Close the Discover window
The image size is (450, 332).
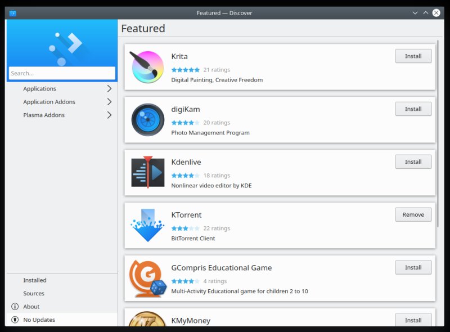tap(436, 13)
